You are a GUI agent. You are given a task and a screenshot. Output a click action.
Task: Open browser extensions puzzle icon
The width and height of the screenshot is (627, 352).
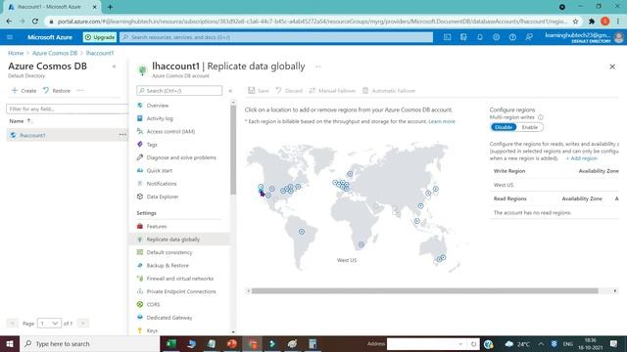[592, 22]
